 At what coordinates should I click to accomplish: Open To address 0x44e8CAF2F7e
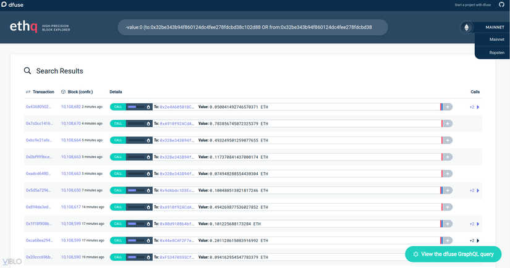point(177,240)
